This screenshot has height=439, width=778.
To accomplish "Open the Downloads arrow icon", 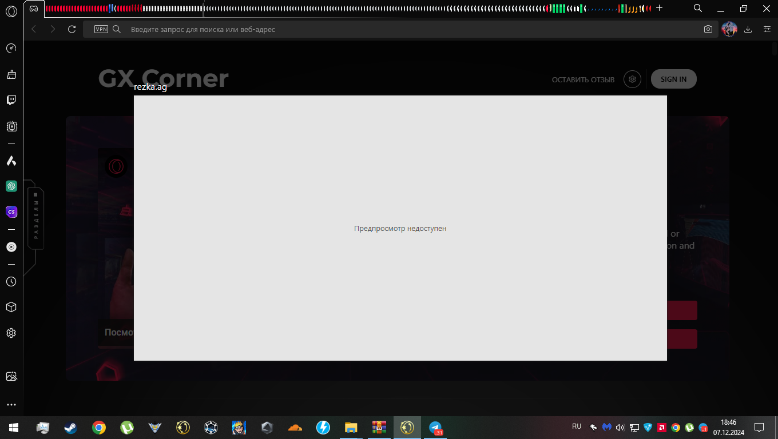I will [748, 29].
